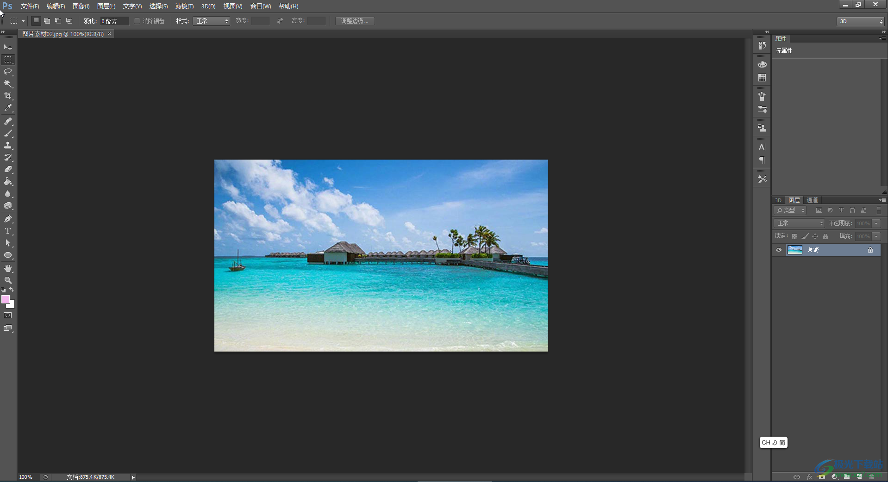Click the create new group folder icon
Screen dimensions: 888x482
(x=847, y=477)
